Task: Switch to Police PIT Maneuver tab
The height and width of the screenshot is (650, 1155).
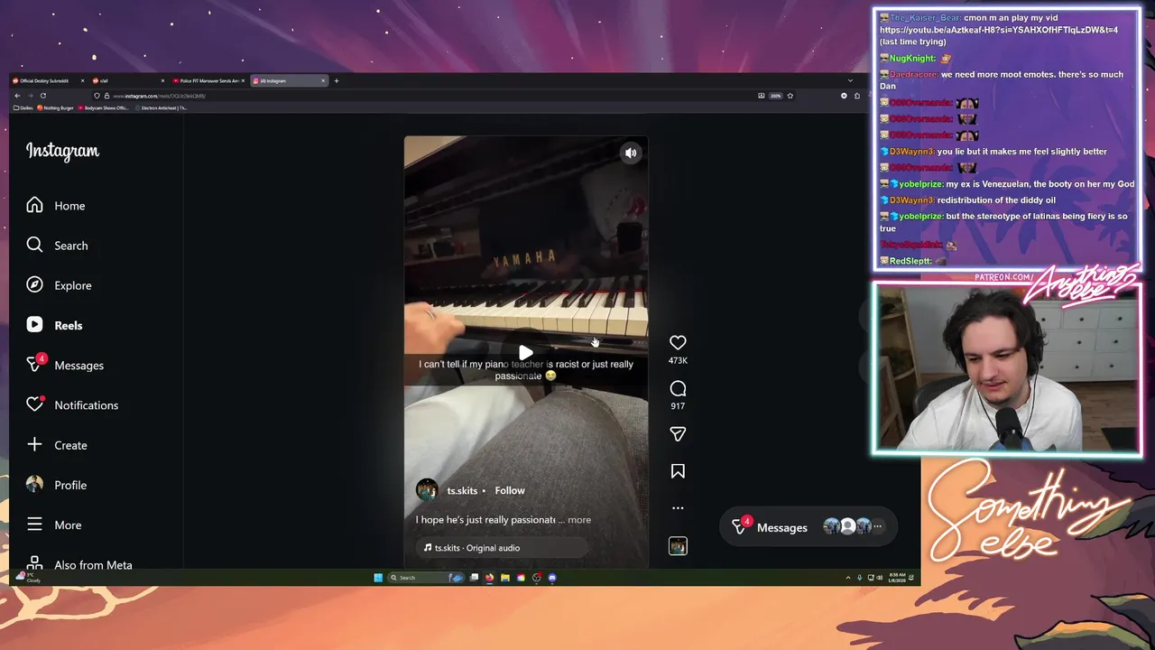Action: (208, 80)
